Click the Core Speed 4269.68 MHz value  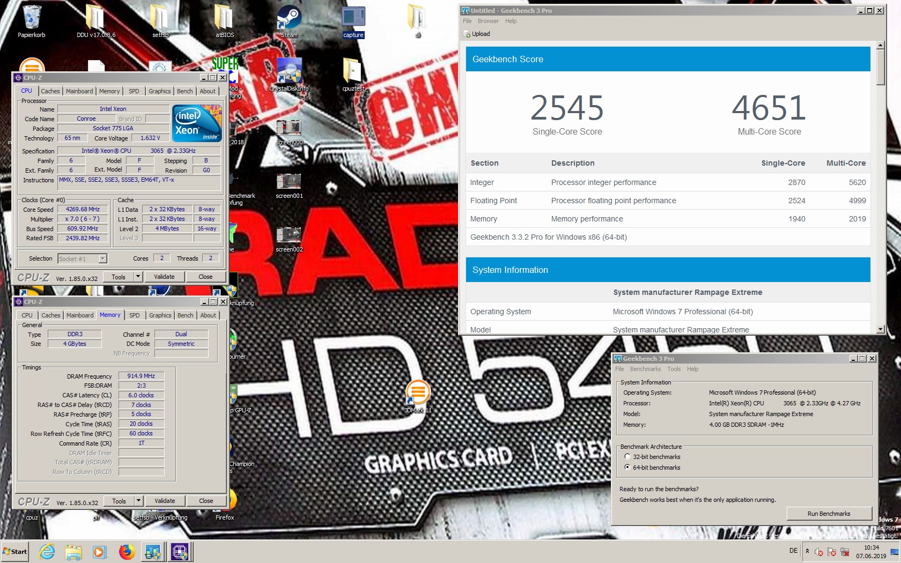pos(83,209)
